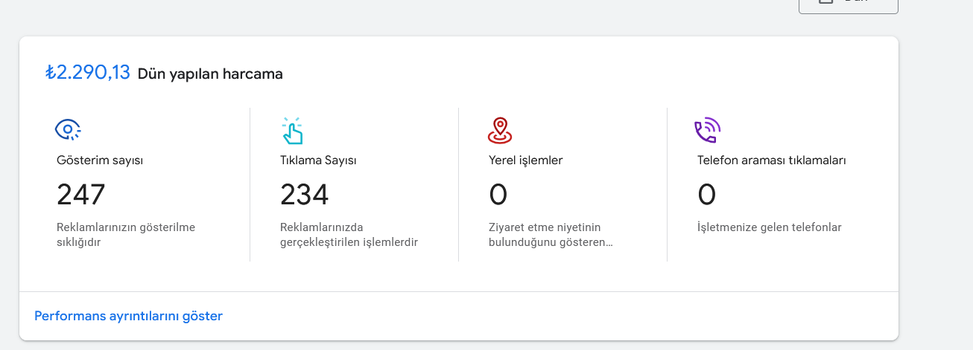Select the Tıklama Sayısı metric label
Screen dimensions: 973x350
pyautogui.click(x=318, y=160)
